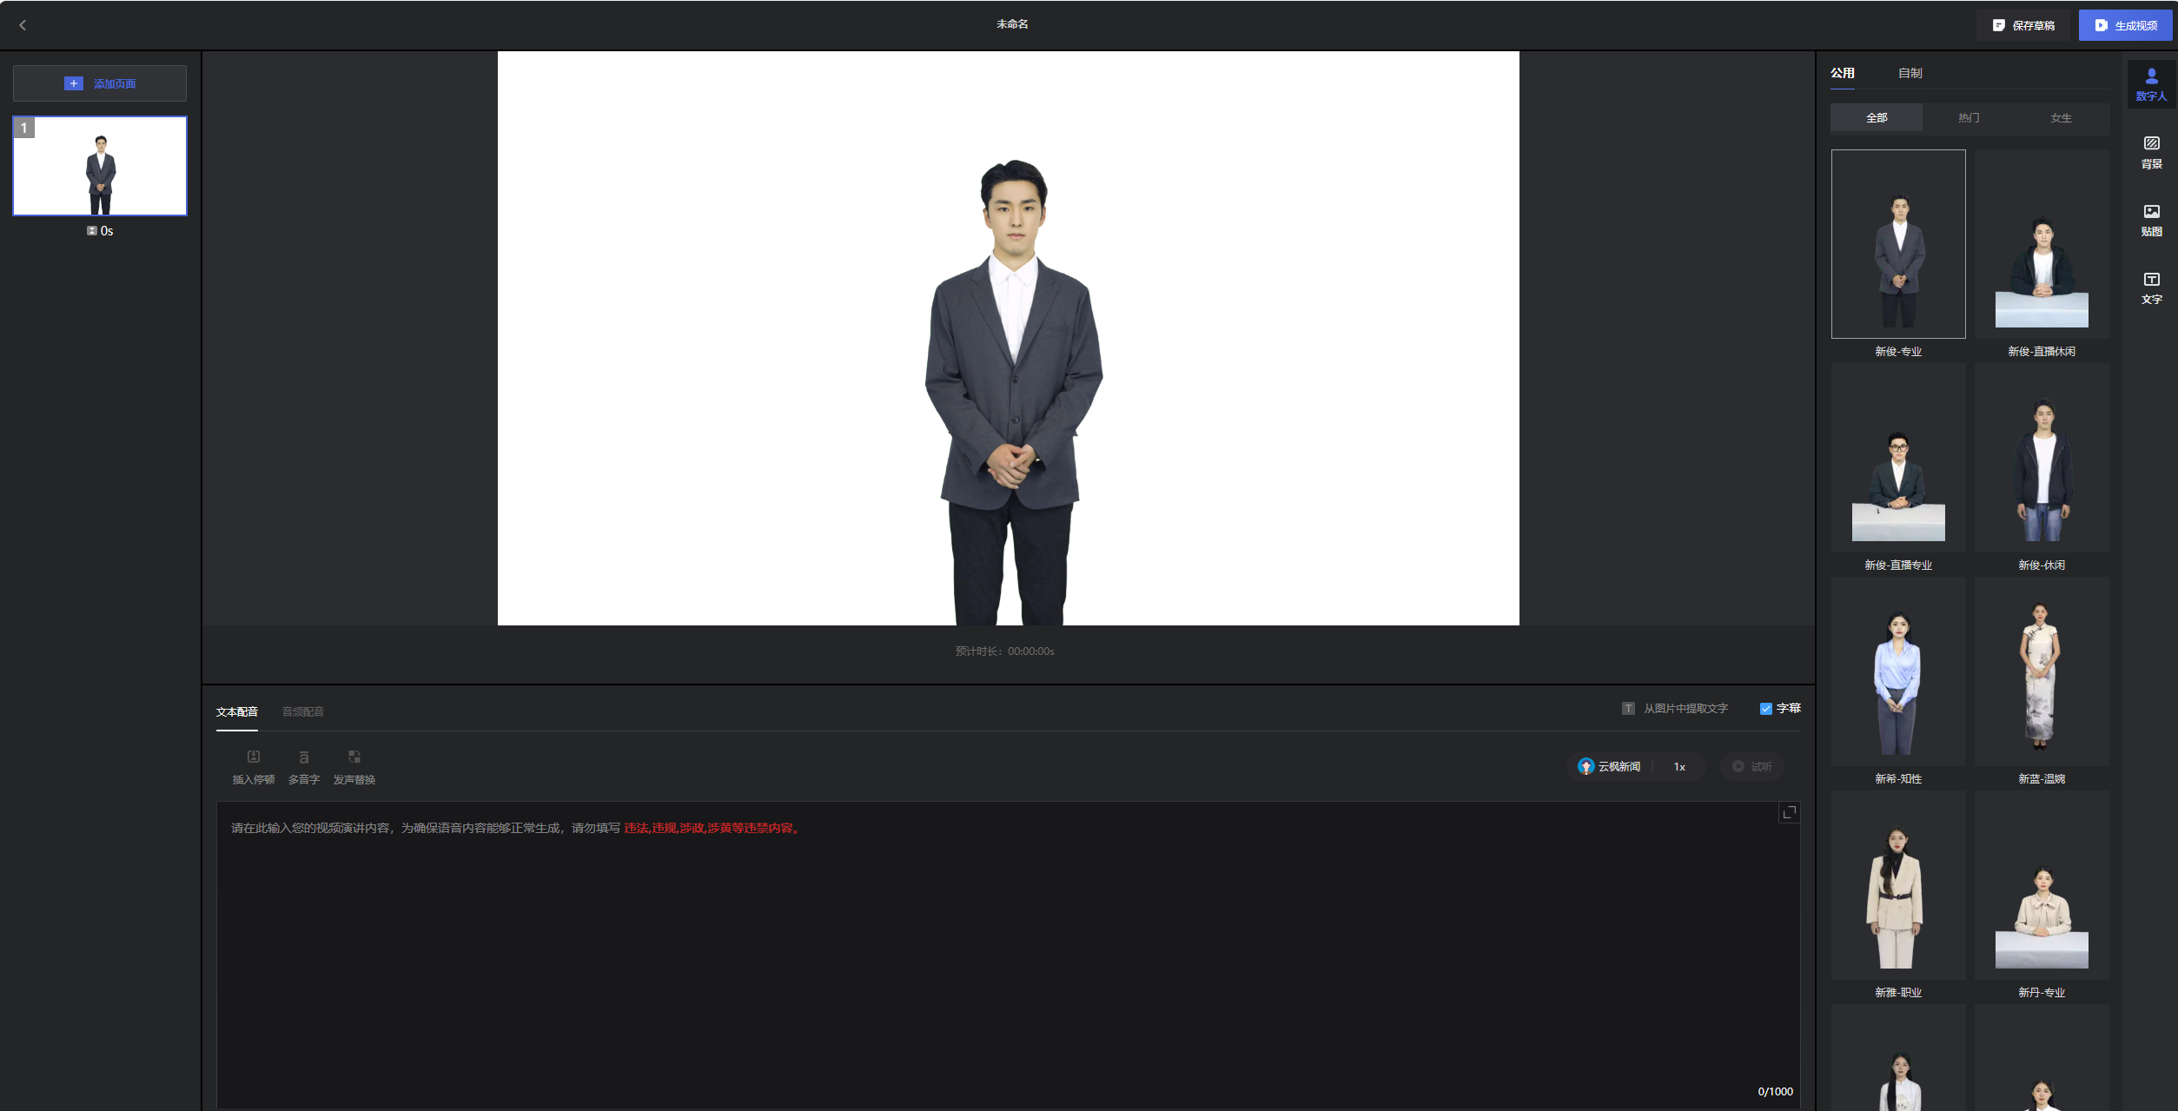Open the 背景 background panel

click(2151, 152)
